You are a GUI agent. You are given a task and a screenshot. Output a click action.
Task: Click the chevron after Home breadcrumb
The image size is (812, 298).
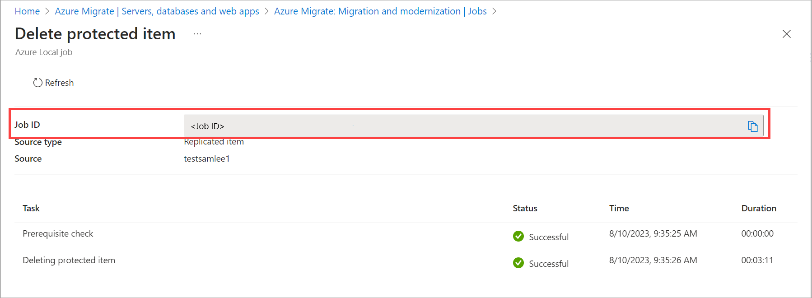[47, 11]
